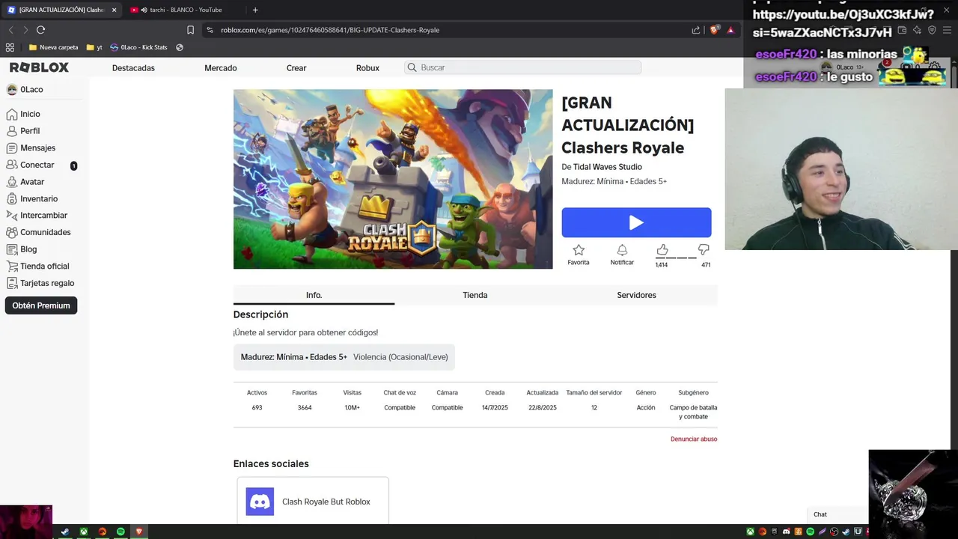
Task: Open Tarjetas regalo in the sidebar
Action: (40, 283)
